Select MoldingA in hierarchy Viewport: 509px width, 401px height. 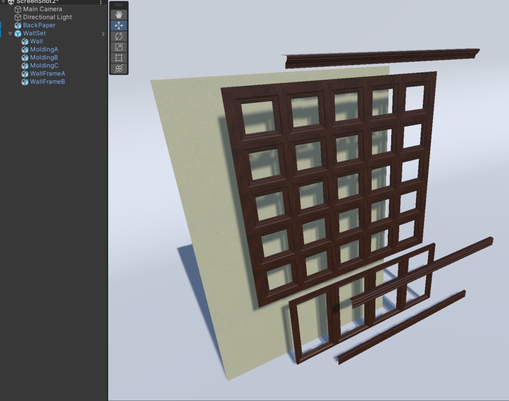coord(44,49)
